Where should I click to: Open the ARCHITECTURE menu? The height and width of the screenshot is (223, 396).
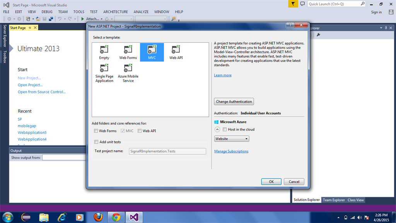pos(115,12)
